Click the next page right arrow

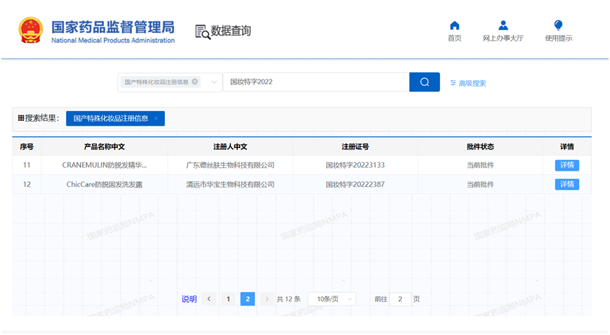pyautogui.click(x=266, y=298)
